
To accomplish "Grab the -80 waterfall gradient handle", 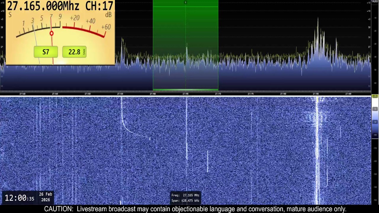I will [375, 109].
